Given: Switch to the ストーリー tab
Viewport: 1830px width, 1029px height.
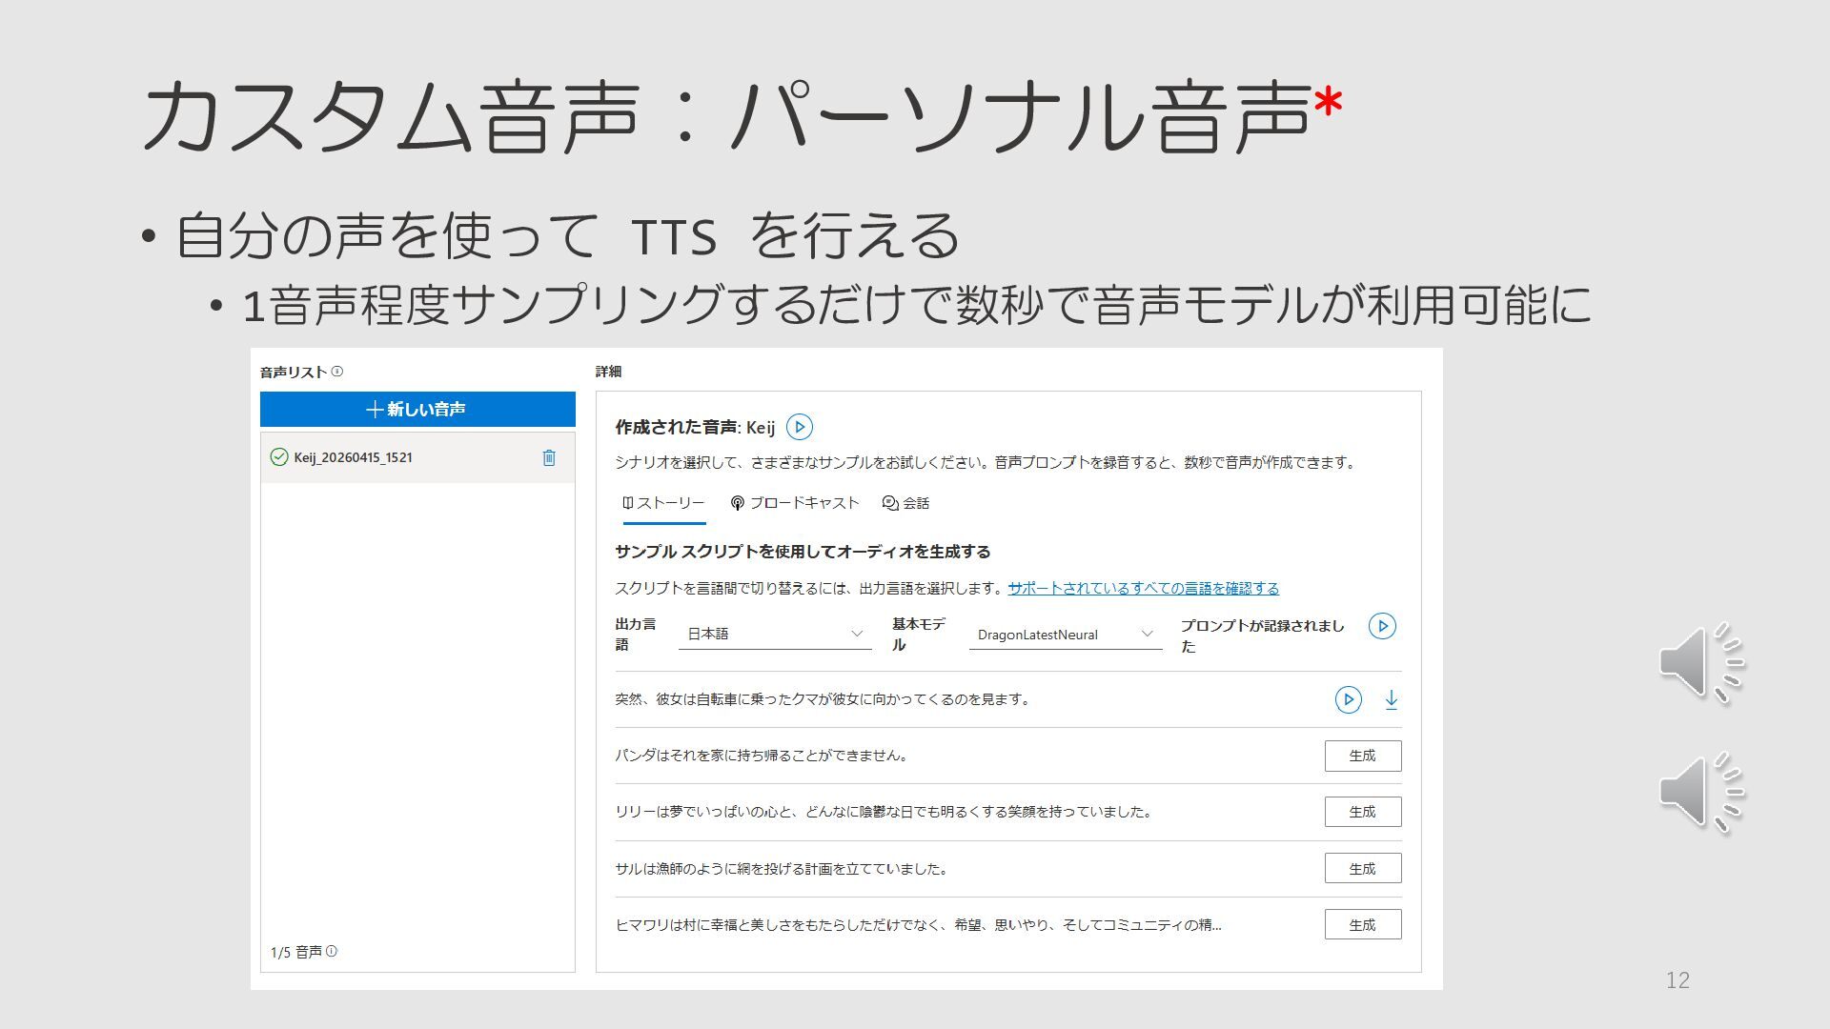Looking at the screenshot, I should (663, 503).
